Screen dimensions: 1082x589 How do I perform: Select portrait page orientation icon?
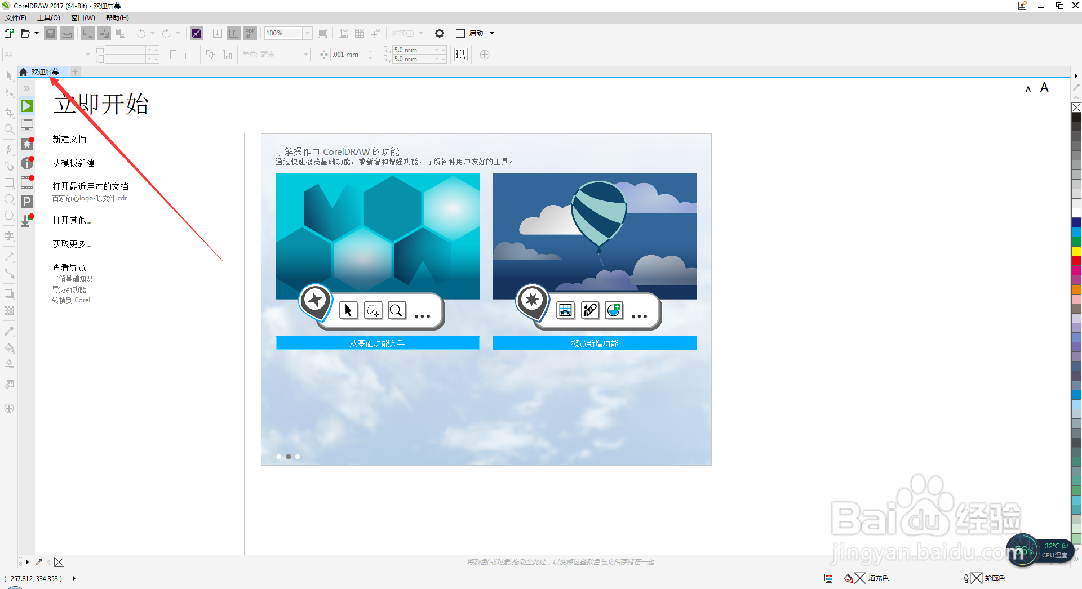pyautogui.click(x=174, y=55)
